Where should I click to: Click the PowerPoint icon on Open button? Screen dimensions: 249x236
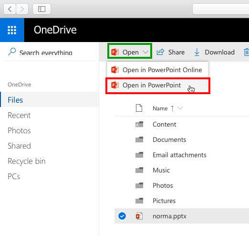115,52
